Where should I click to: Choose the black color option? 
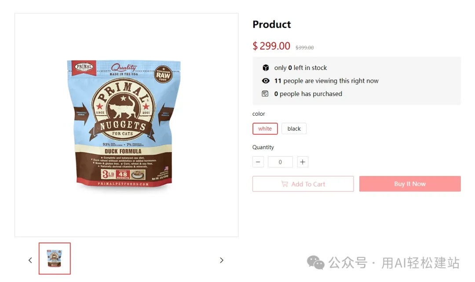(294, 128)
